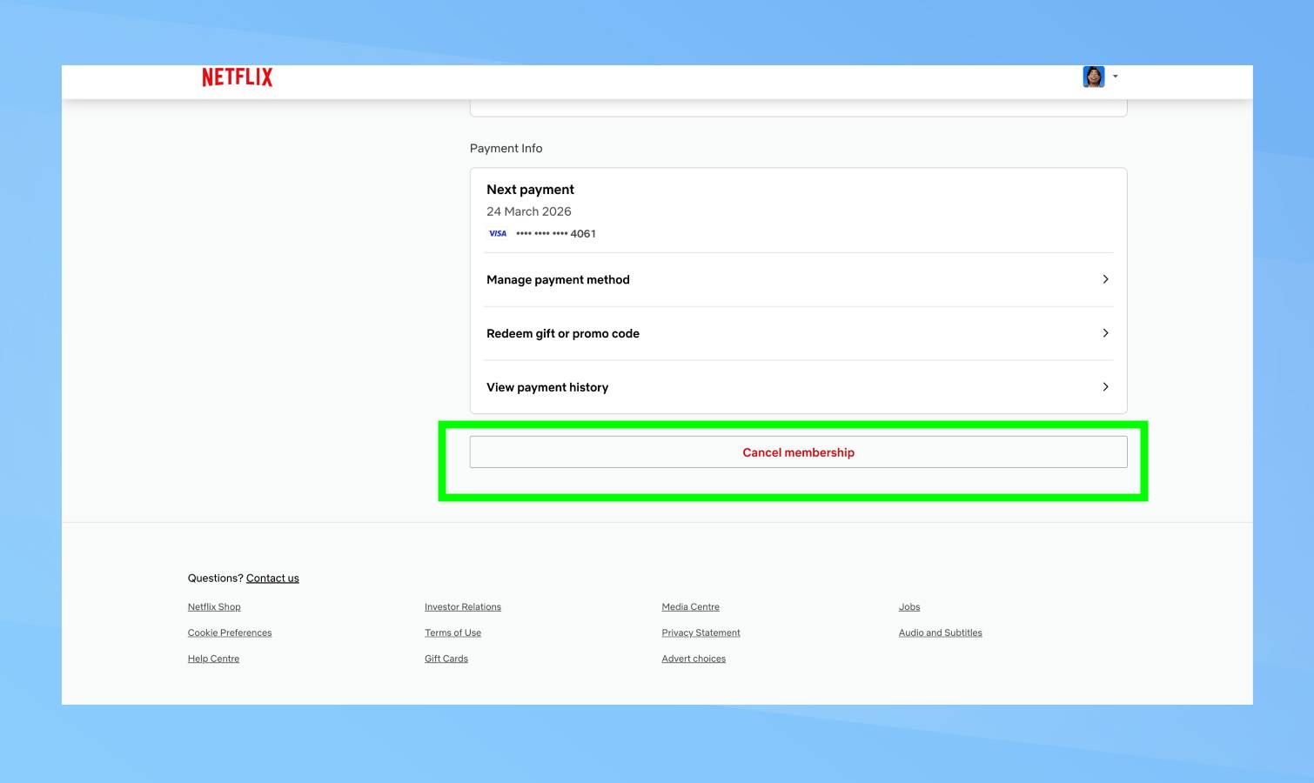The width and height of the screenshot is (1314, 783).
Task: Open Cookie Preferences in the footer
Action: point(230,632)
